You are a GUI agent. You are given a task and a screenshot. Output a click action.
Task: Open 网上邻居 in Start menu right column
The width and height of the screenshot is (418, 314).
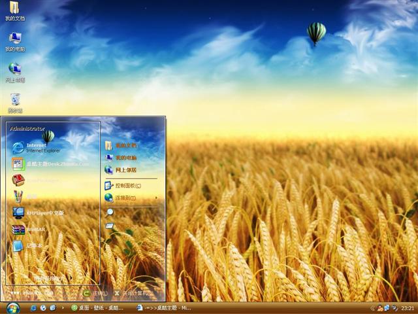tap(120, 169)
